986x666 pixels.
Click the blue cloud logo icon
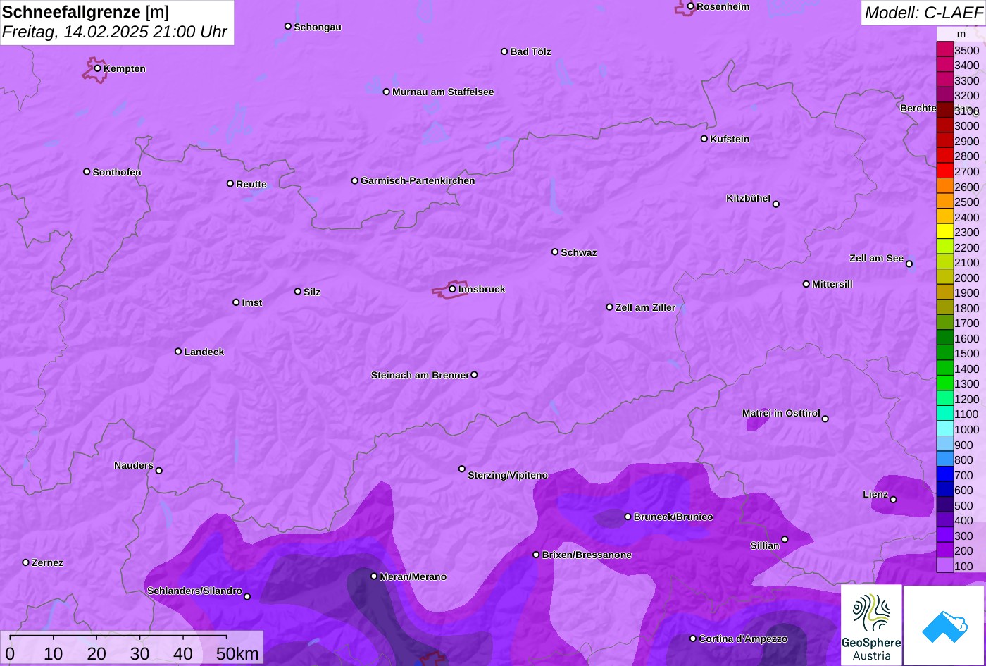pyautogui.click(x=944, y=626)
